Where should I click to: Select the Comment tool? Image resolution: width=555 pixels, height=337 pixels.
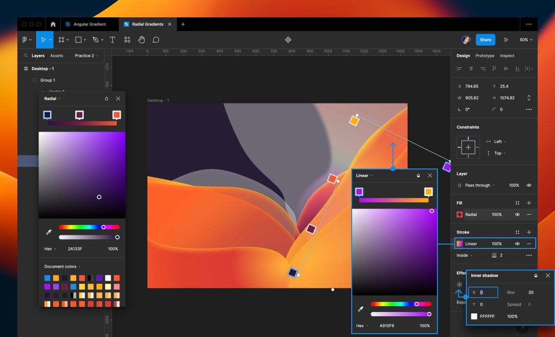(156, 39)
